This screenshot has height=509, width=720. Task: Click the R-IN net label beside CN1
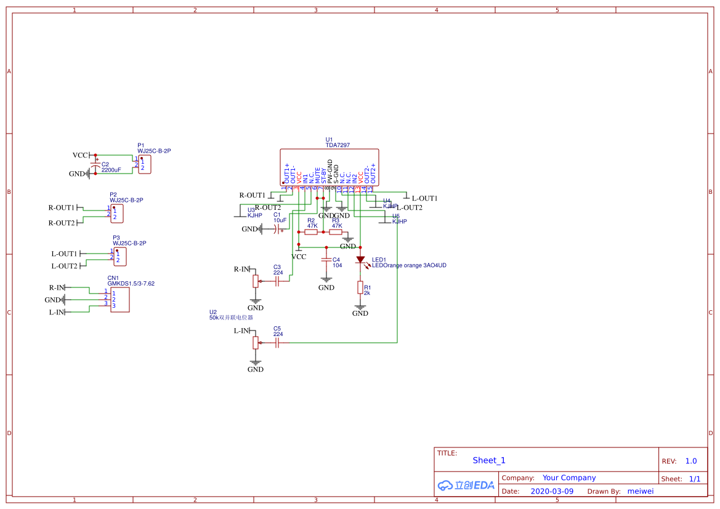(57, 288)
